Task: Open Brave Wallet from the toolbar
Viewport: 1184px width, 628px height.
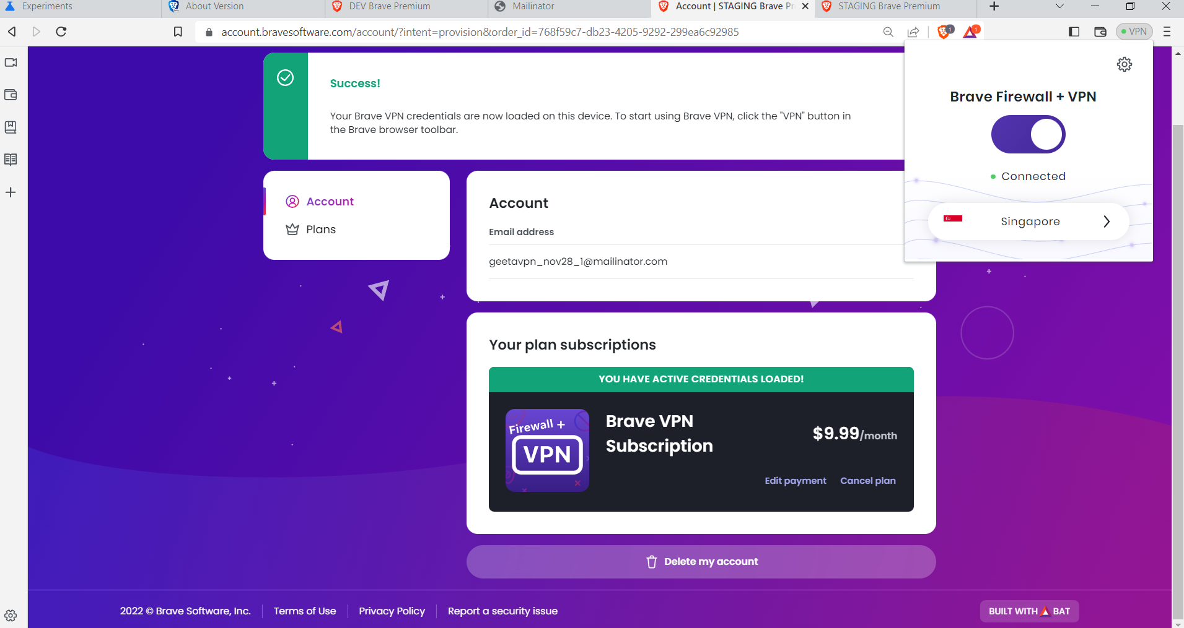Action: click(1101, 32)
